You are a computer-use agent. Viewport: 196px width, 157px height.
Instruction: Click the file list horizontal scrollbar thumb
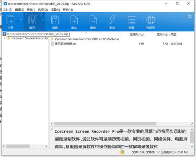click(105, 124)
